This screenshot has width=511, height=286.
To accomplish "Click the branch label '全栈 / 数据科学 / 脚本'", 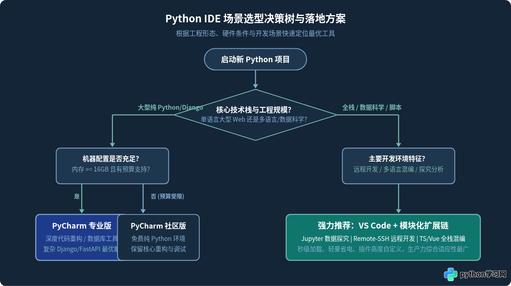I will [372, 107].
